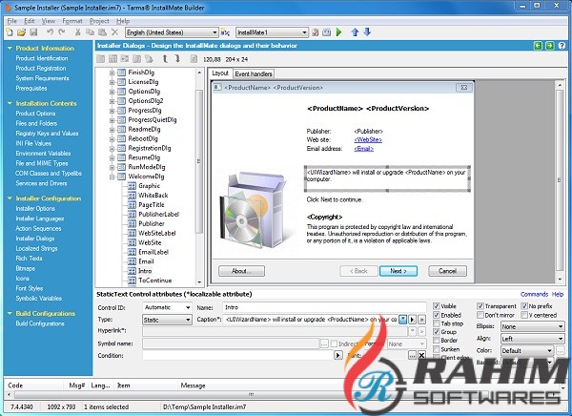
Task: Open the Project menu
Action: click(x=99, y=21)
